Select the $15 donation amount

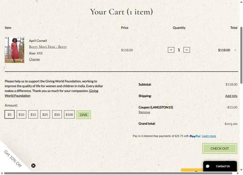click(x=33, y=115)
